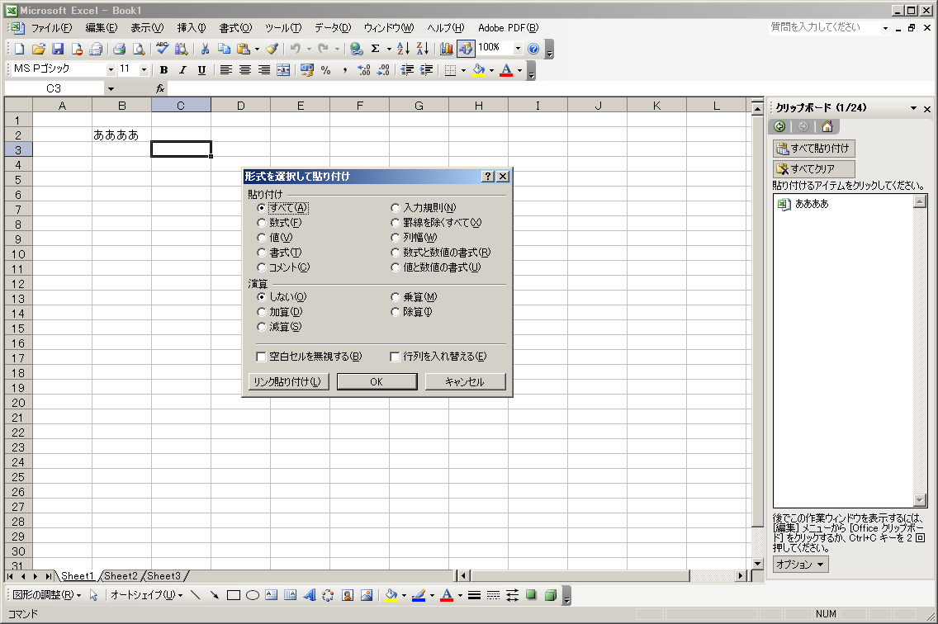Switch to the Sheet2 tab
Screen dimensions: 938x624
(x=121, y=576)
